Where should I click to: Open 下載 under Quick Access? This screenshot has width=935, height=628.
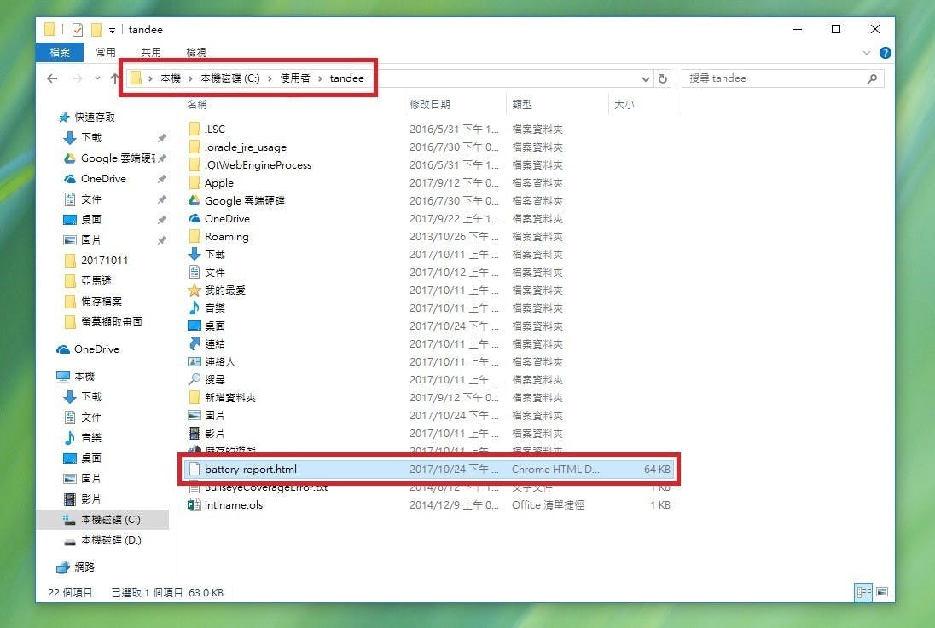(x=91, y=138)
